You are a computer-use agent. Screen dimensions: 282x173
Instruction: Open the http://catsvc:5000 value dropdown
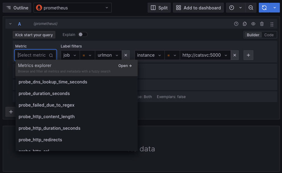tap(205, 55)
